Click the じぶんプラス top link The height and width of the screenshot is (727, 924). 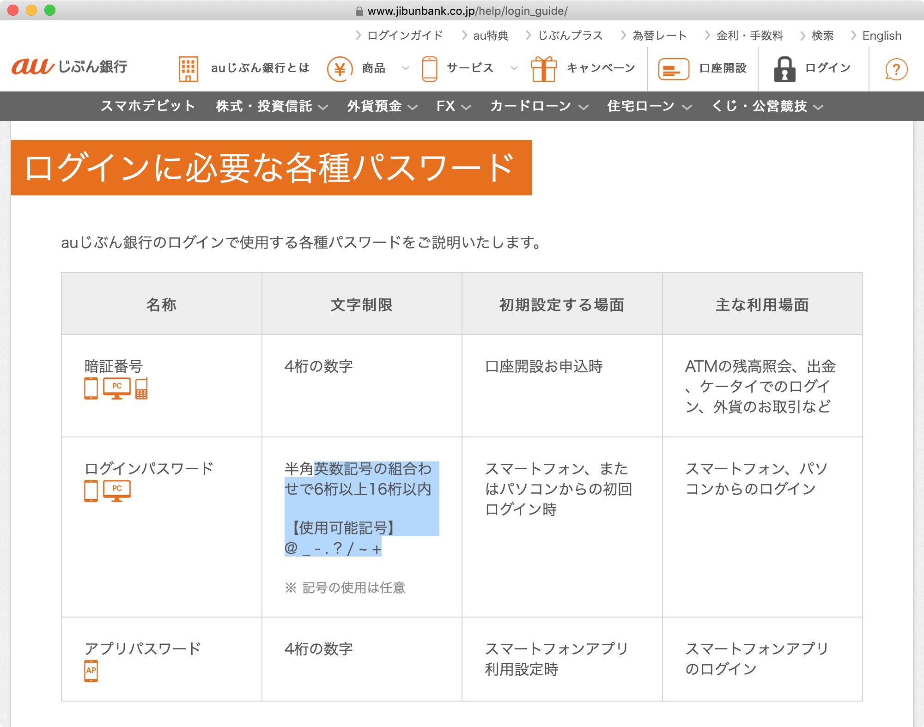[x=571, y=36]
